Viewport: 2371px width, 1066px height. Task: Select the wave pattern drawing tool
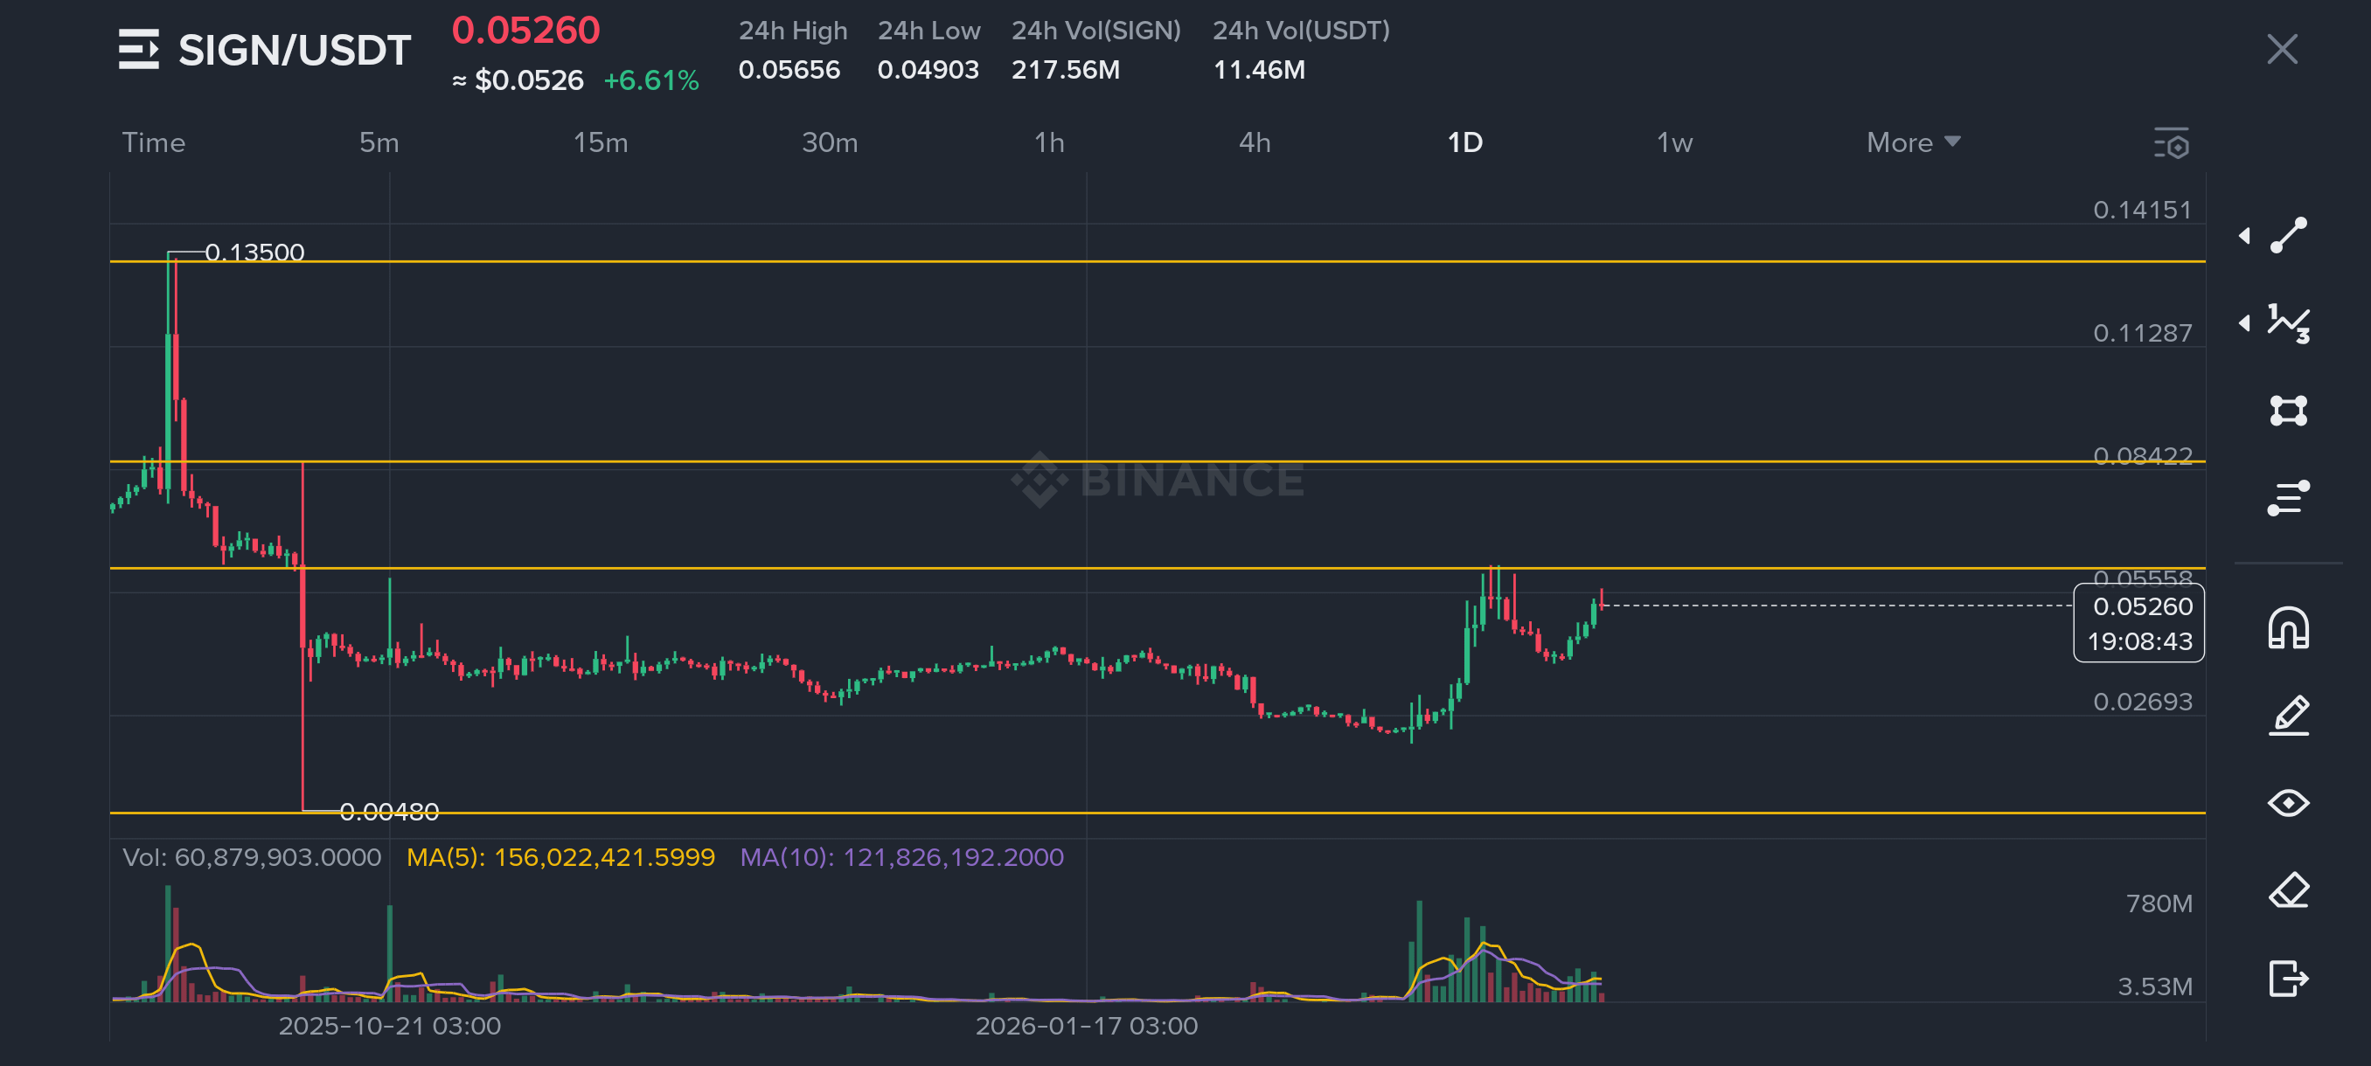2288,322
